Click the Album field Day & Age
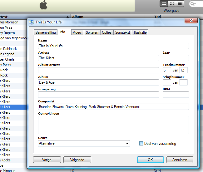The image size is (203, 172). 98,82
